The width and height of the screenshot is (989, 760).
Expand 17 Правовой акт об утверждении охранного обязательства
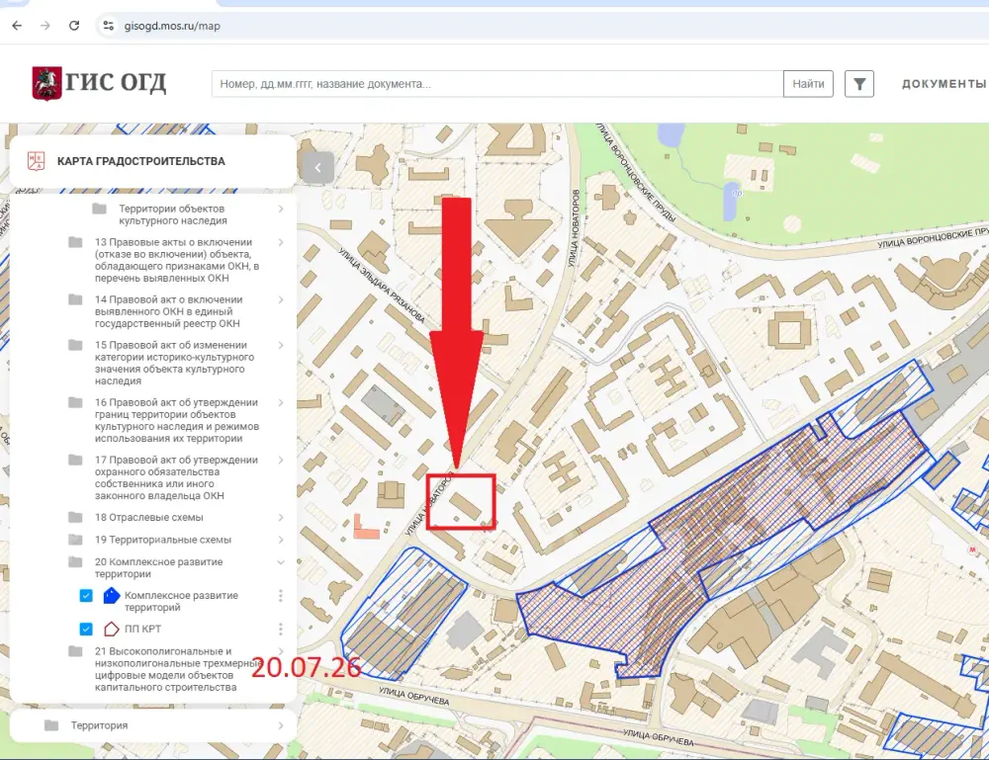coord(281,460)
